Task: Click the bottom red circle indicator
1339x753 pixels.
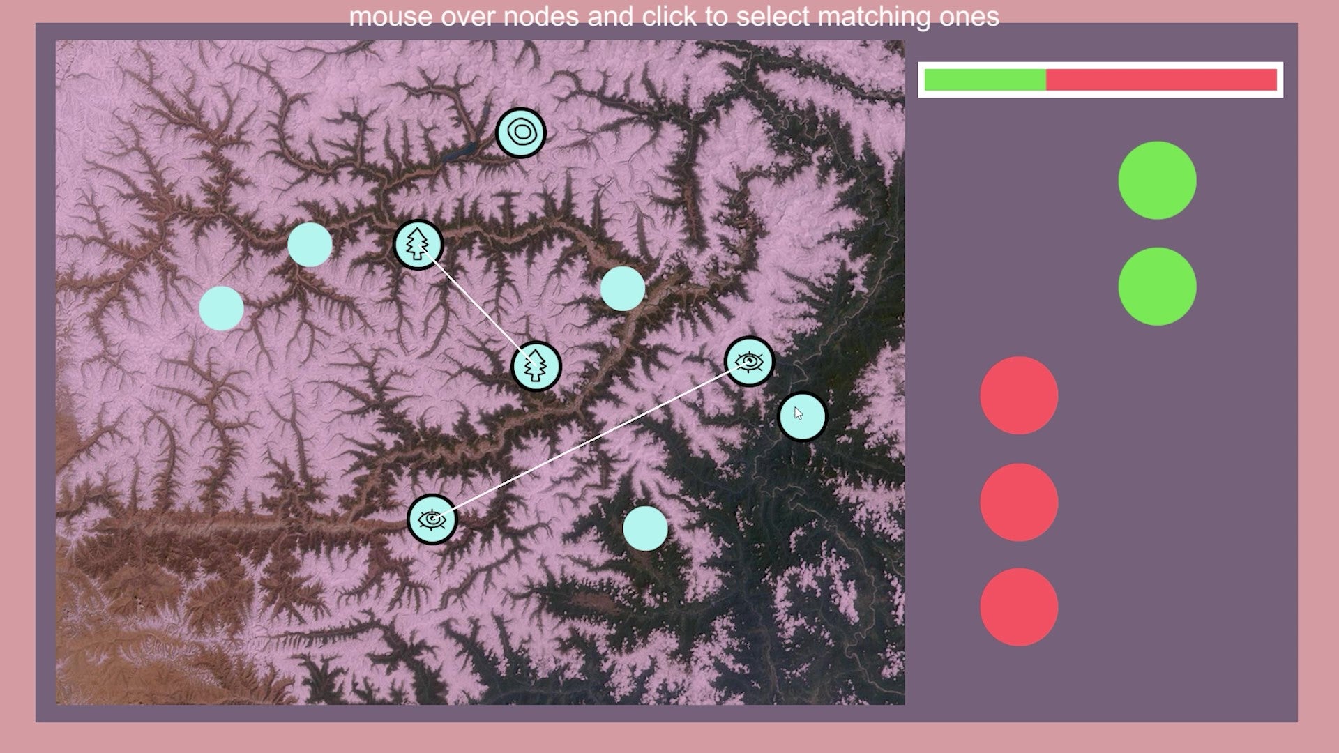Action: (x=1018, y=607)
